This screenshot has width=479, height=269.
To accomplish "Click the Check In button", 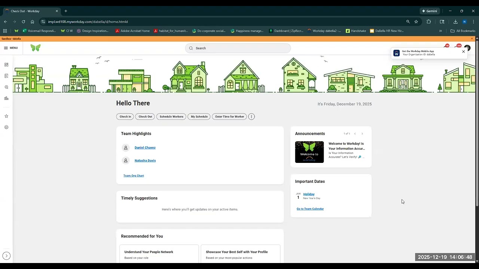I will [125, 117].
